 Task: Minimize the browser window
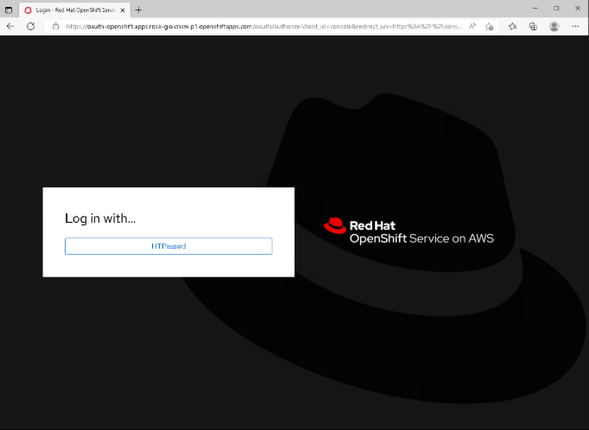tap(535, 9)
